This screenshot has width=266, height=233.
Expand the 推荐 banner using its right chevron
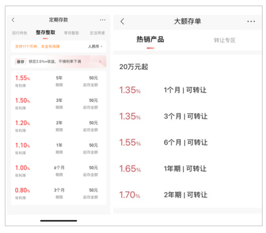click(x=100, y=62)
